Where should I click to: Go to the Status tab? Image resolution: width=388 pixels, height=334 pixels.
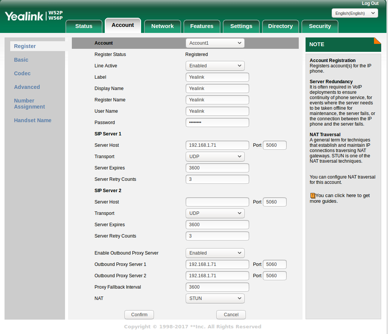click(84, 26)
